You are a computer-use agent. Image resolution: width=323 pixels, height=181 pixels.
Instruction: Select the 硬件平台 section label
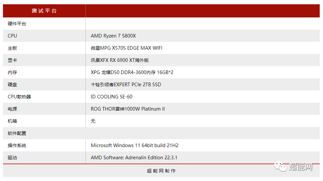click(x=17, y=24)
